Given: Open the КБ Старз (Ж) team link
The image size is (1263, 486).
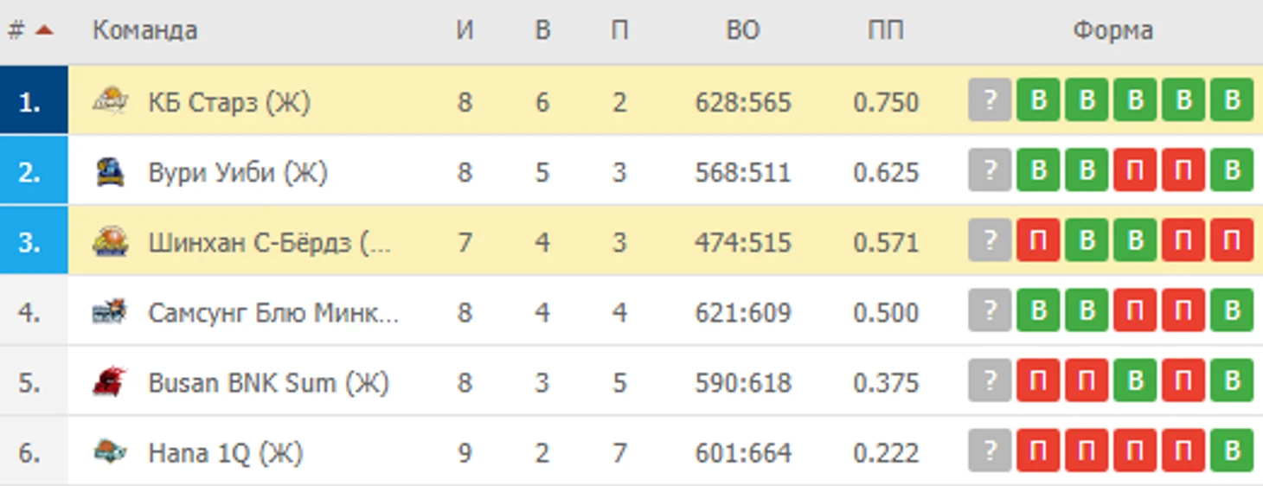Looking at the screenshot, I should coord(228,102).
